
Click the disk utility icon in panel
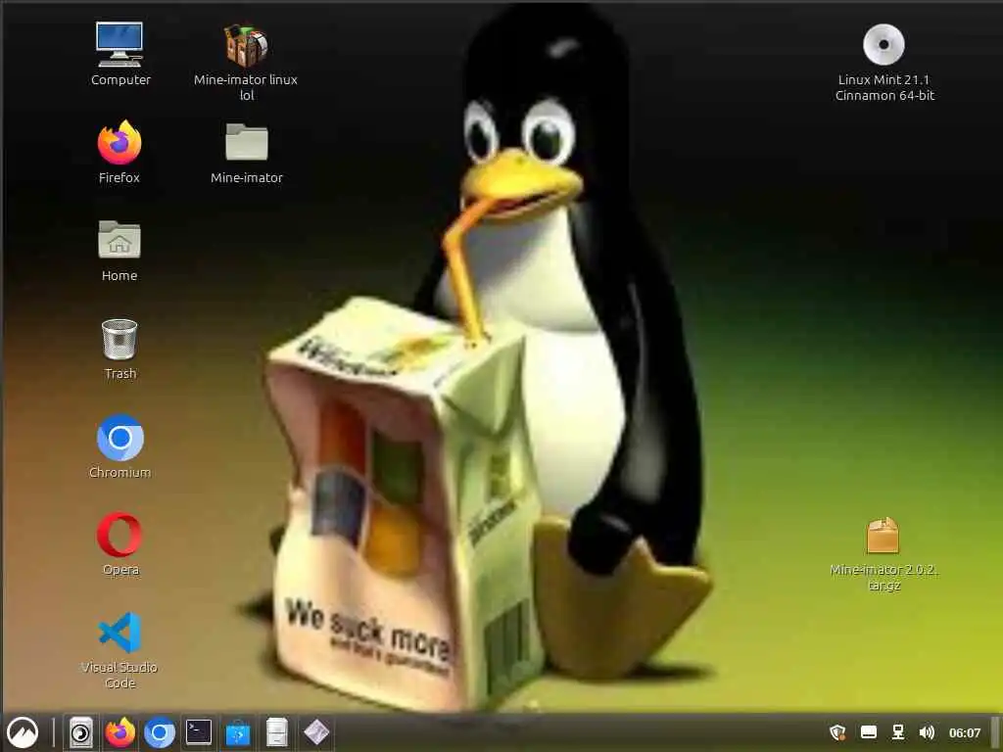[80, 732]
